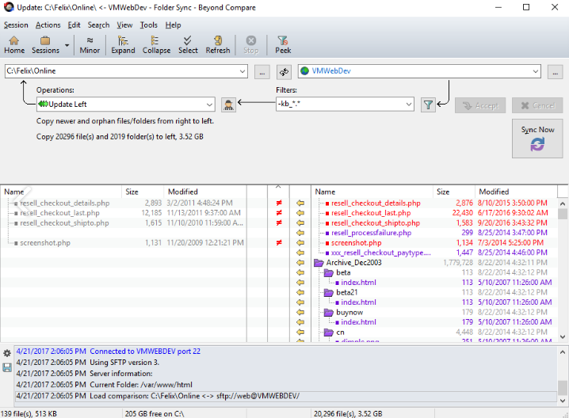Expand all folders with Expand button
This screenshot has width=569, height=418.
point(123,45)
